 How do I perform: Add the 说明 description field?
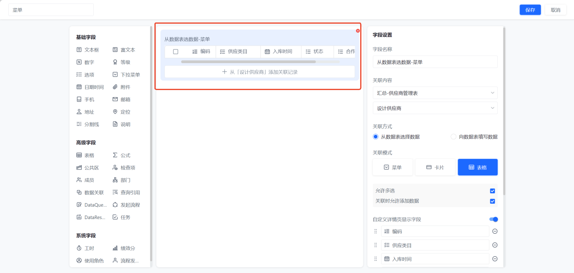(x=122, y=124)
